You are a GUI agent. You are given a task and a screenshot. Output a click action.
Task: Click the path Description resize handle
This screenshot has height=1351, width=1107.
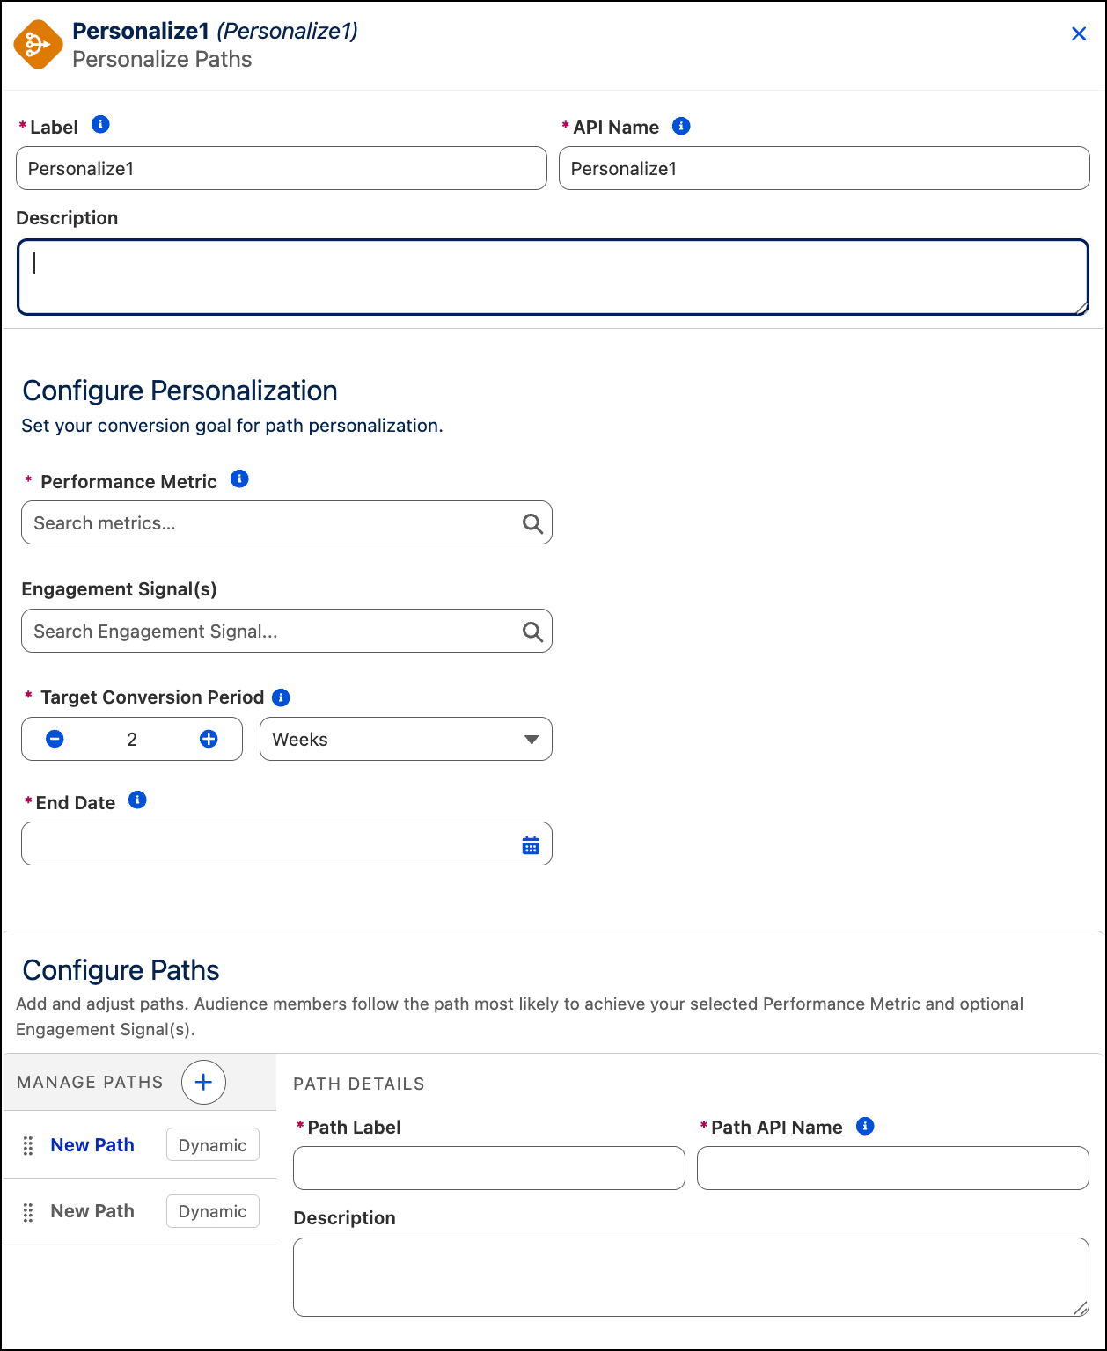pos(1081,1309)
